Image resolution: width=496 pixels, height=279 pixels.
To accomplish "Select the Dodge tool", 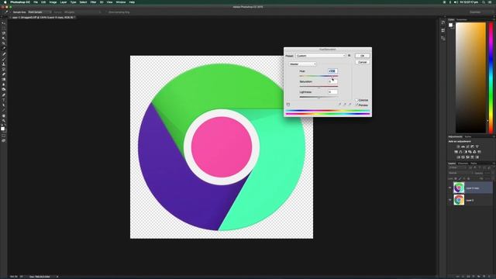I will point(3,90).
